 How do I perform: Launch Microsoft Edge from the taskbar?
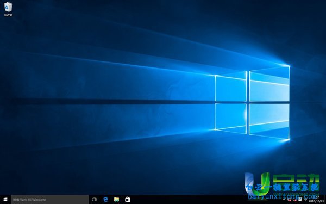[x=105, y=200]
